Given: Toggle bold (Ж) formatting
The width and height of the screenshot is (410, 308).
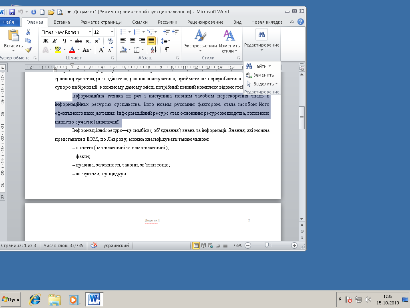Looking at the screenshot, I should (46, 41).
